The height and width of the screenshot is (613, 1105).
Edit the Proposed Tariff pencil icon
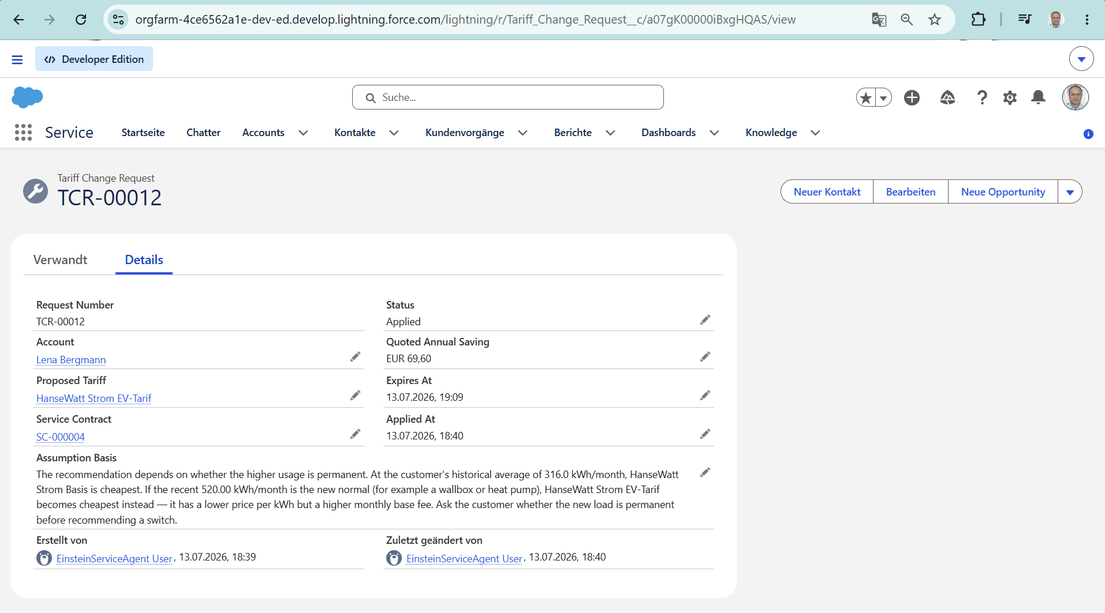355,395
